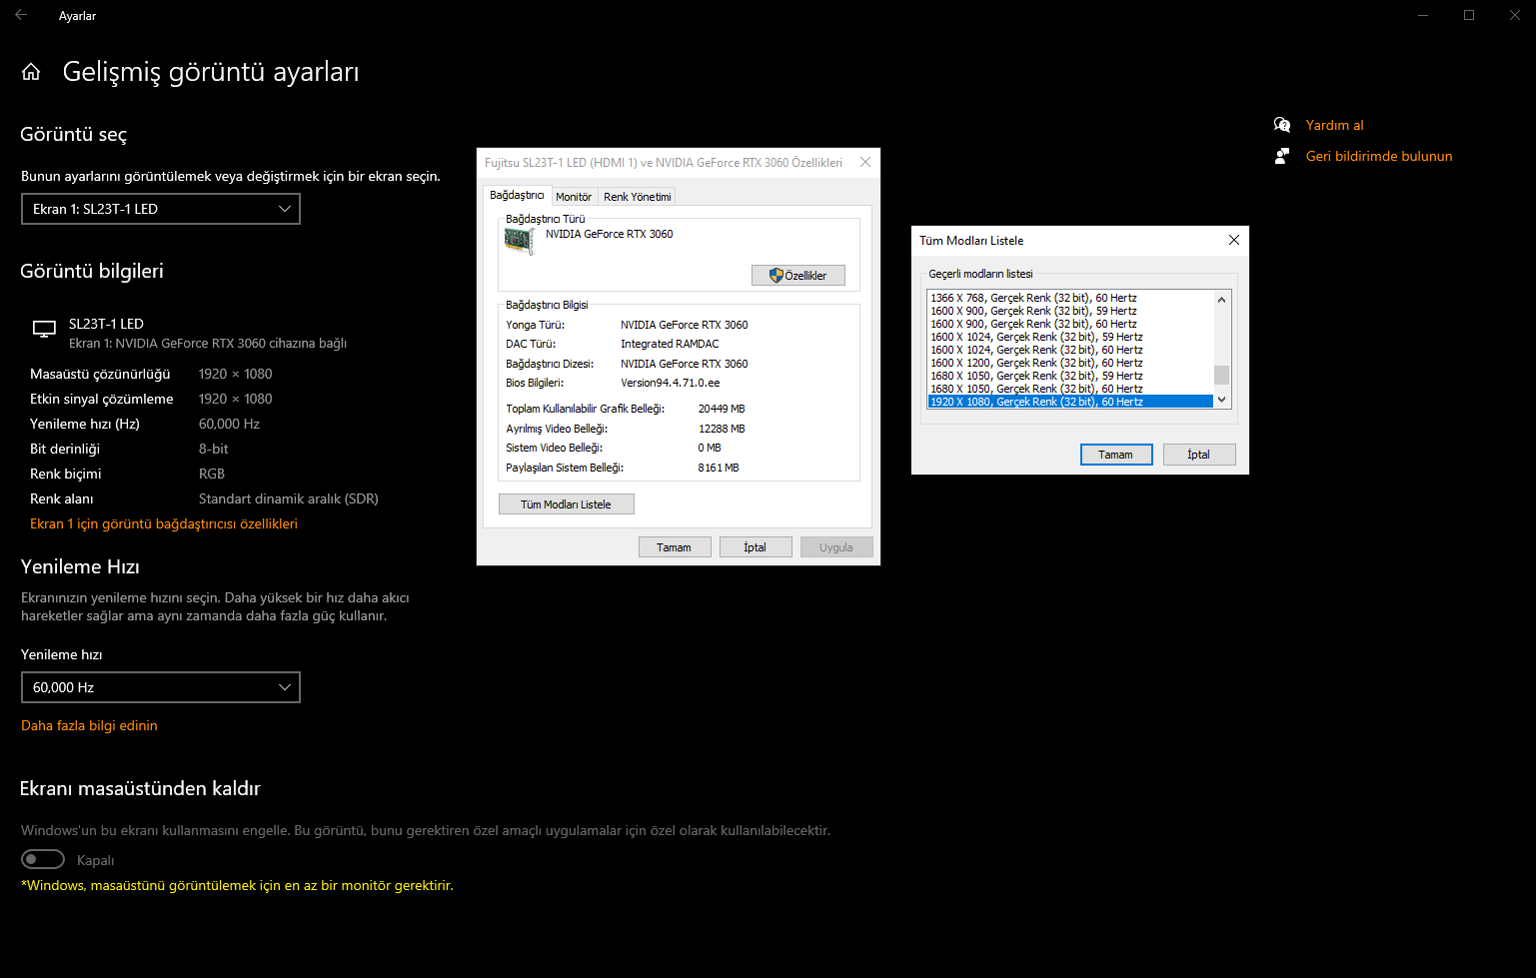The image size is (1536, 978).
Task: Click the mode list scrollbar thumb
Action: pyautogui.click(x=1221, y=375)
